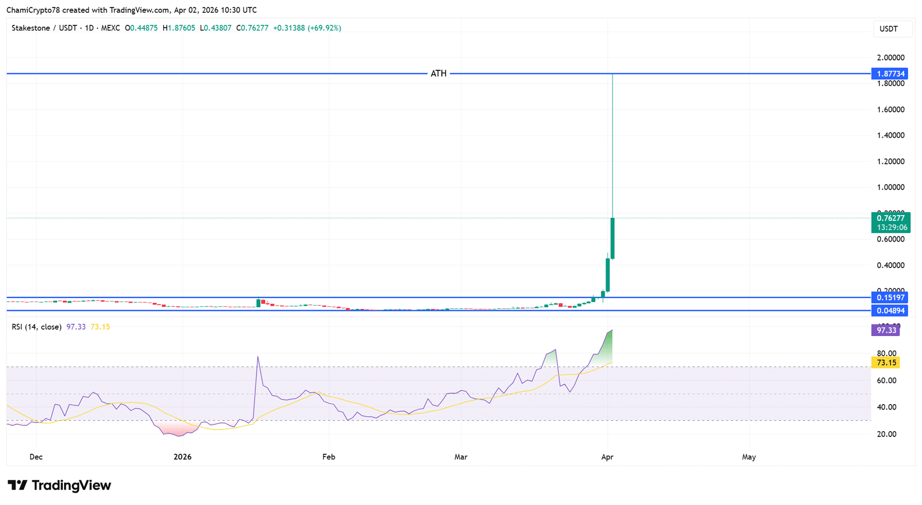The width and height of the screenshot is (922, 505).
Task: Click the TradingView wordmark at bottom left
Action: (71, 485)
